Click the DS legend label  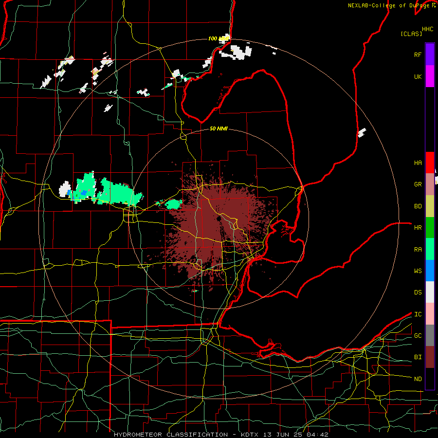pyautogui.click(x=418, y=292)
